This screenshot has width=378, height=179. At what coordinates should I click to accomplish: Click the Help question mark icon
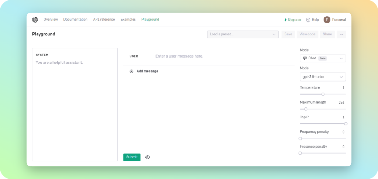(x=308, y=20)
